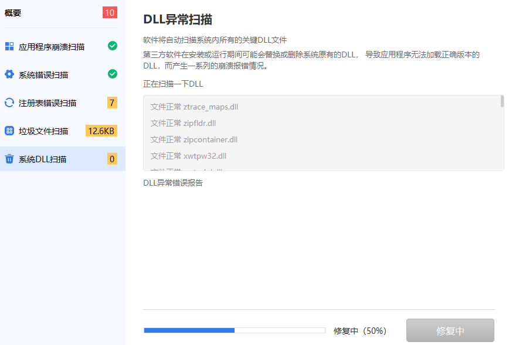Click the 正在扫描一下DLL label
Screen dimensions: 509x345
(x=173, y=84)
